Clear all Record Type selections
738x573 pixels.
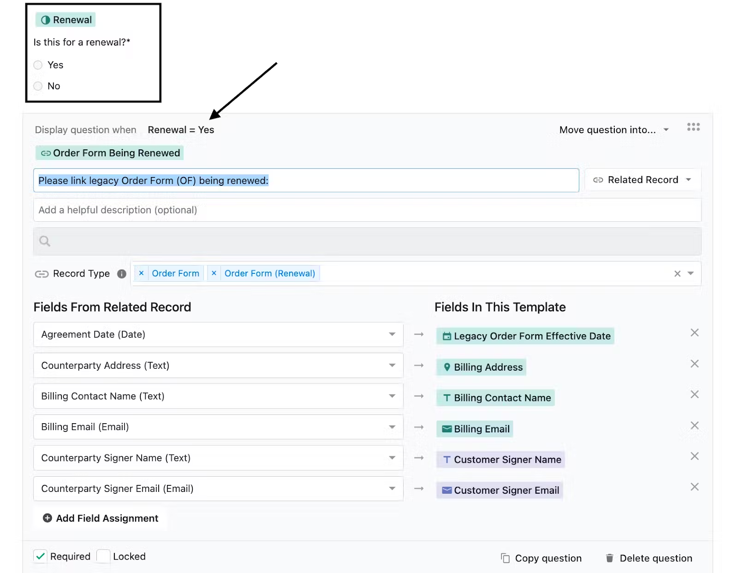[x=677, y=273]
